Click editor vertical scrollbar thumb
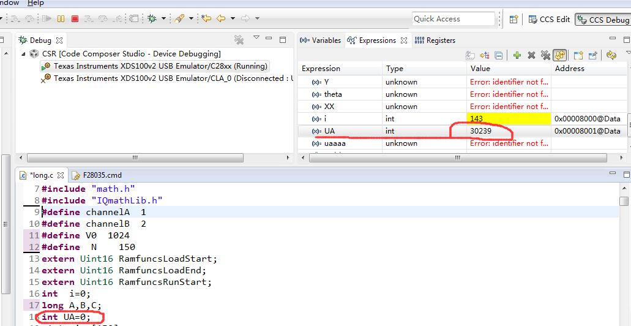Screen dimensions: 631x326 pos(624,201)
